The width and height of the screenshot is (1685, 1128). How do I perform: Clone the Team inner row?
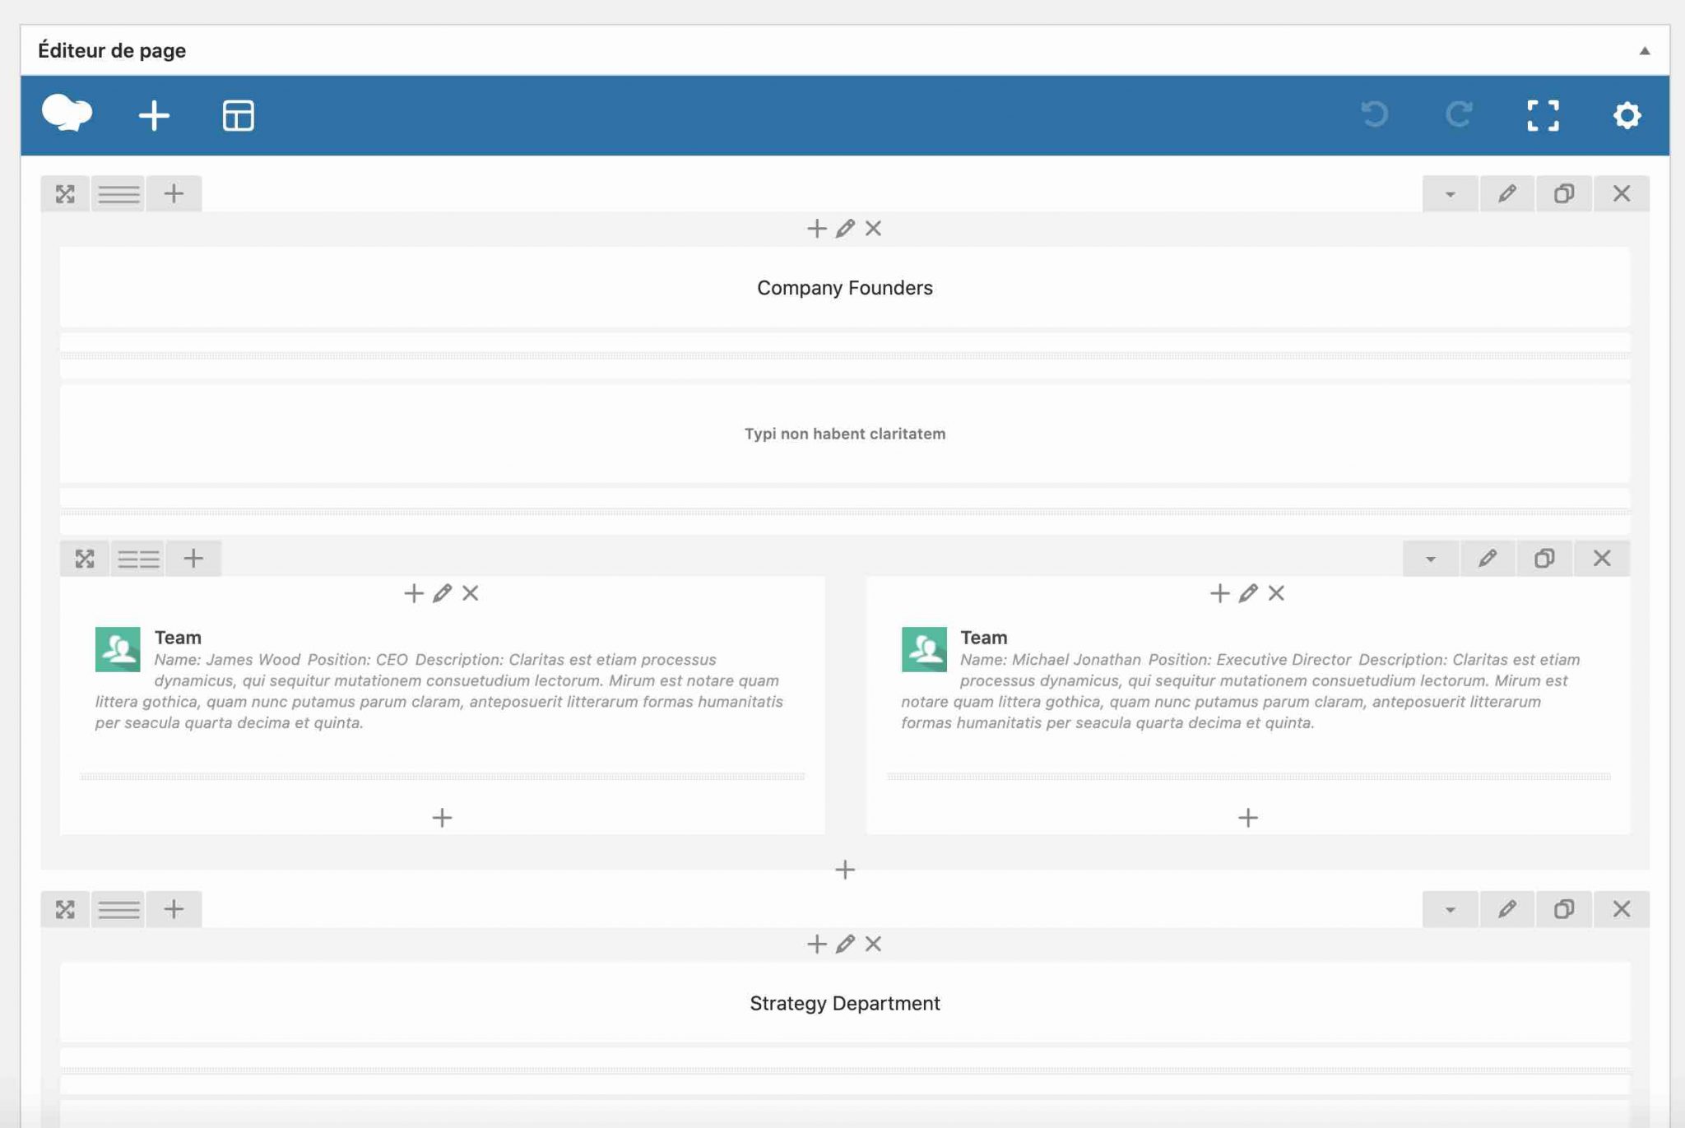[1543, 559]
